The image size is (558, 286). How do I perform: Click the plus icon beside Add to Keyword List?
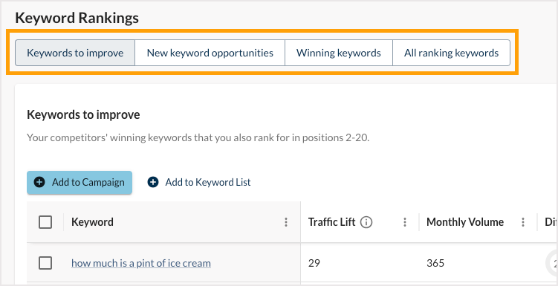(x=153, y=183)
